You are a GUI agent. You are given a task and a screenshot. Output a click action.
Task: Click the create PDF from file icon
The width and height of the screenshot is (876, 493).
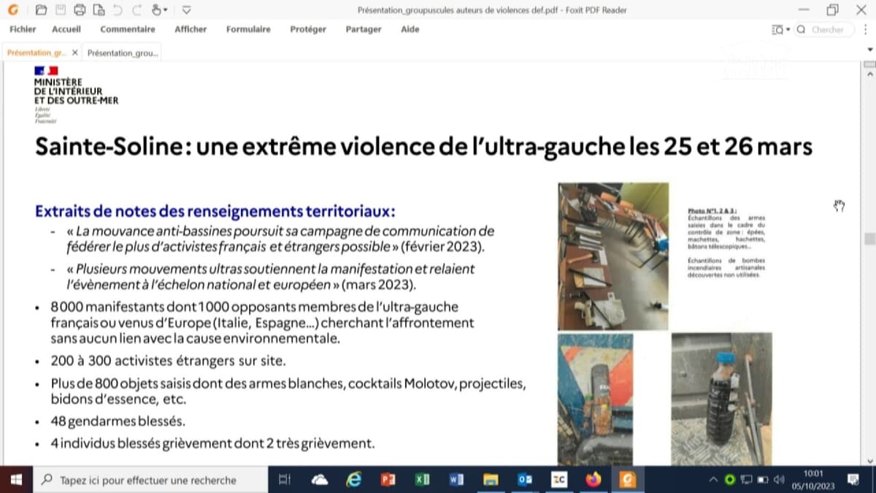99,10
